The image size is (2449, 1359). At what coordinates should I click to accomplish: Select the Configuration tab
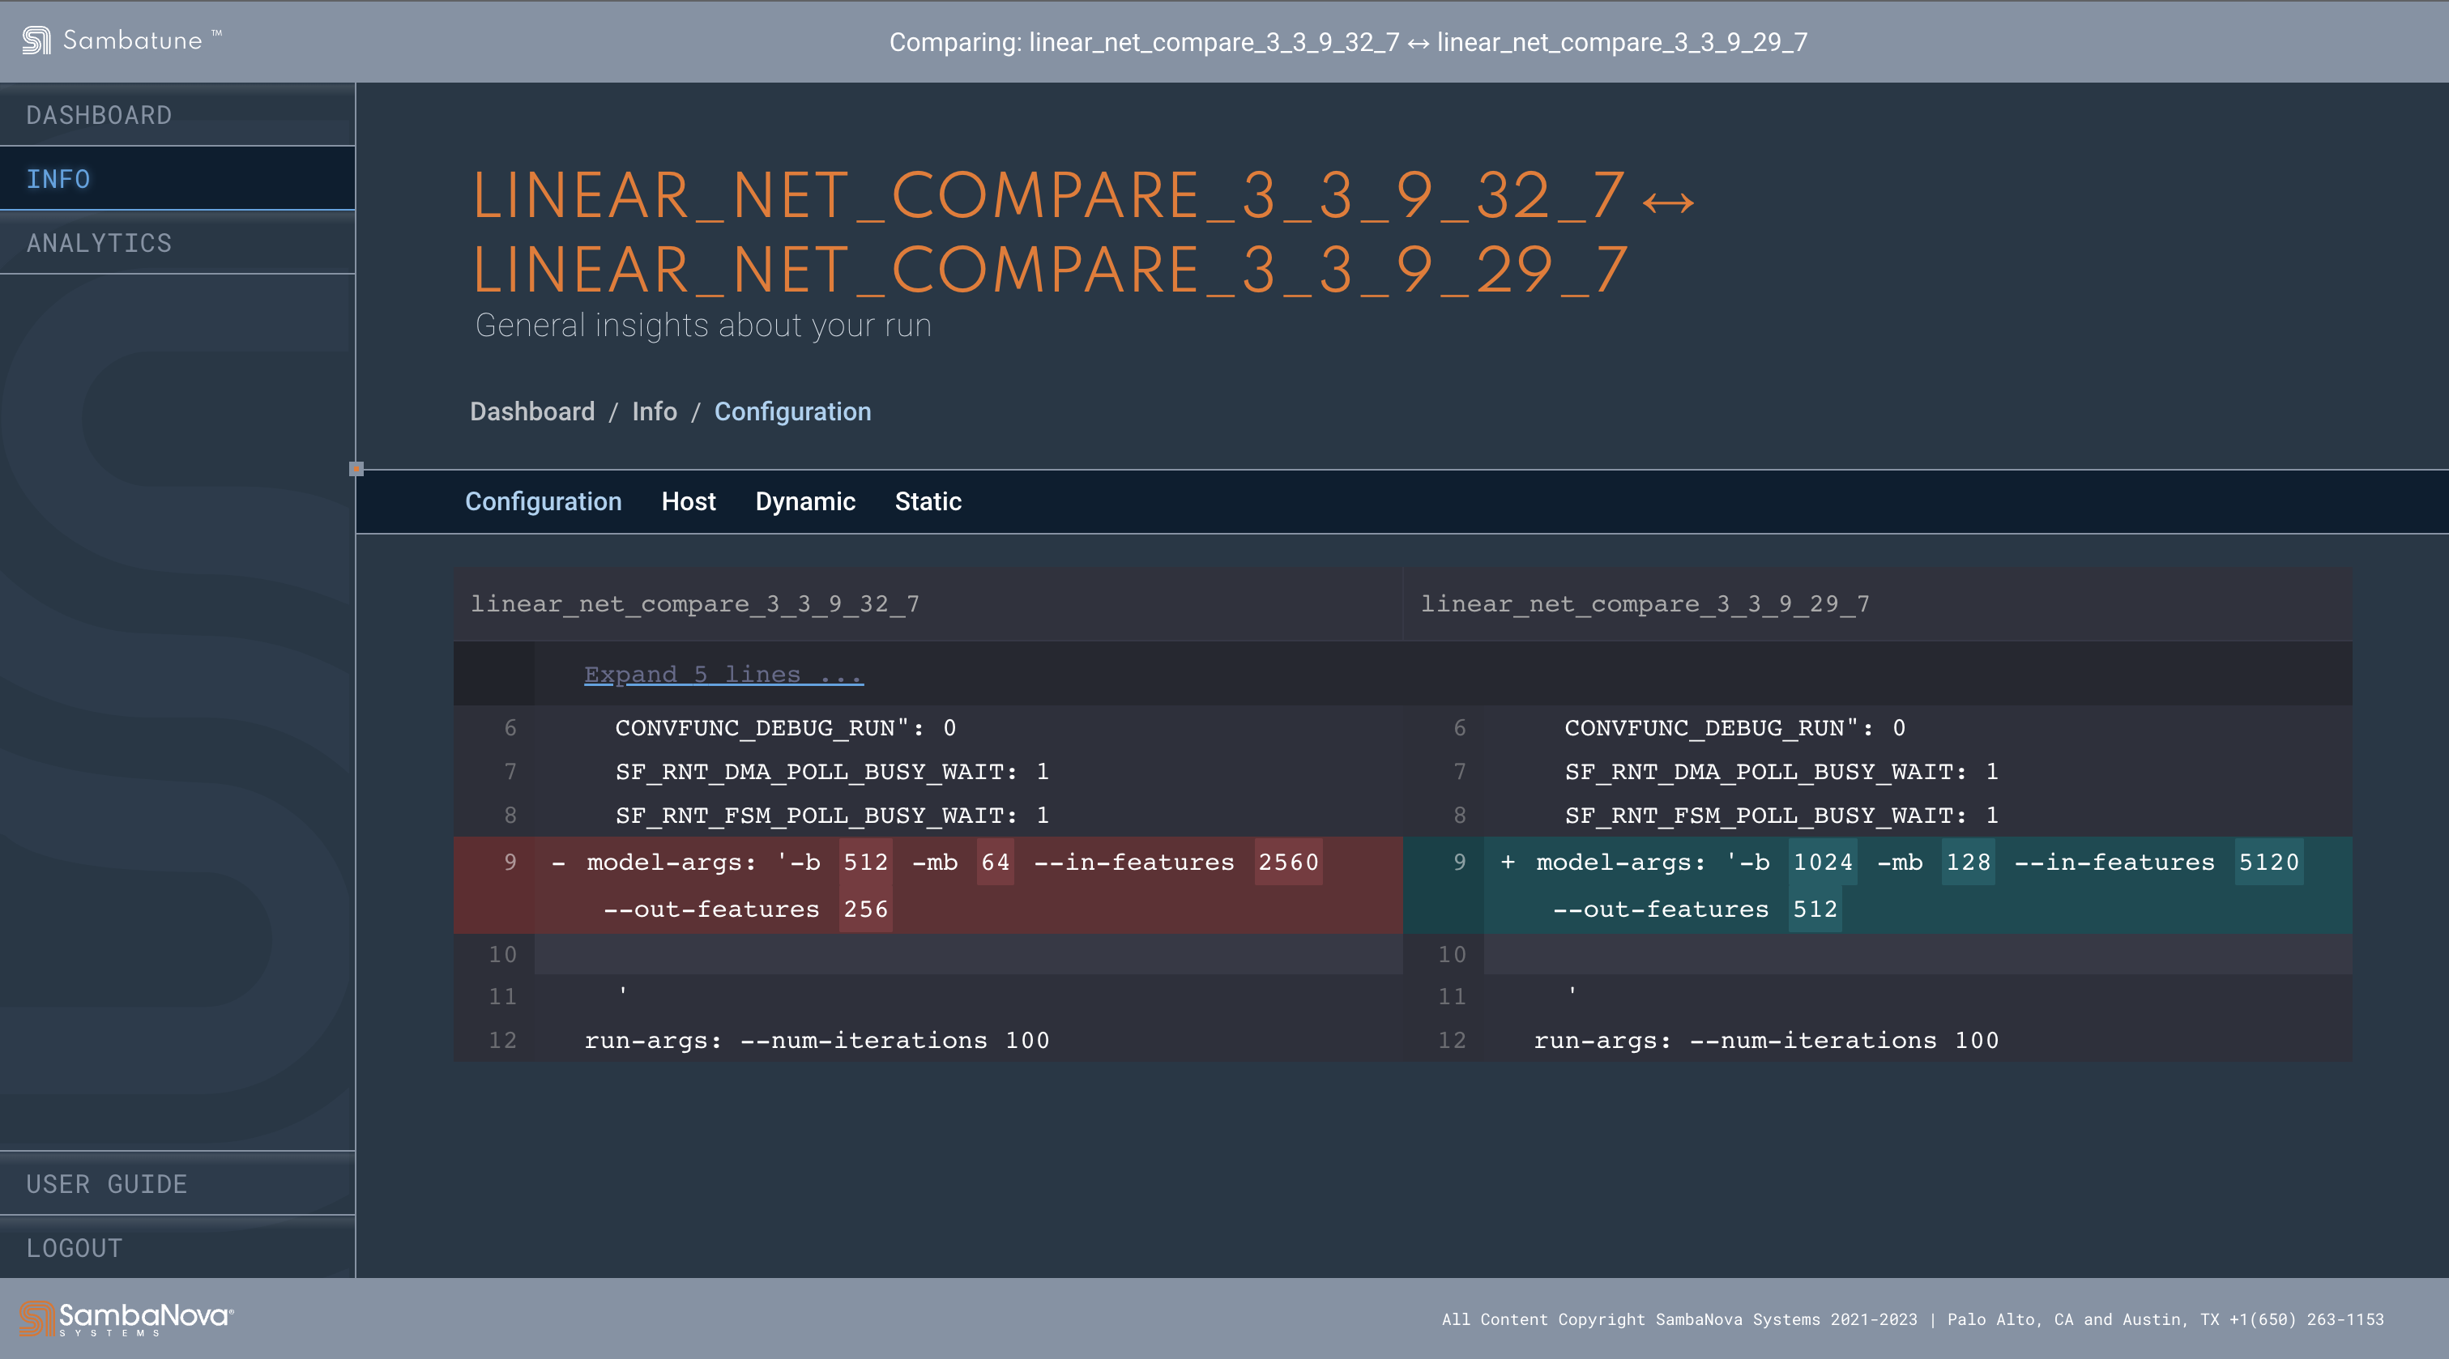tap(543, 502)
